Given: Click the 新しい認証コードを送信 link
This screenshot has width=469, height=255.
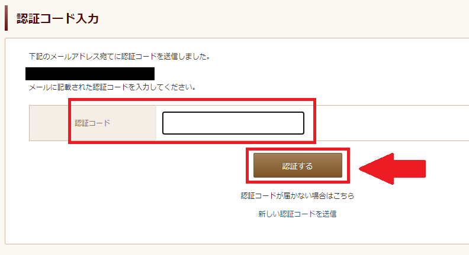Looking at the screenshot, I should tap(297, 214).
